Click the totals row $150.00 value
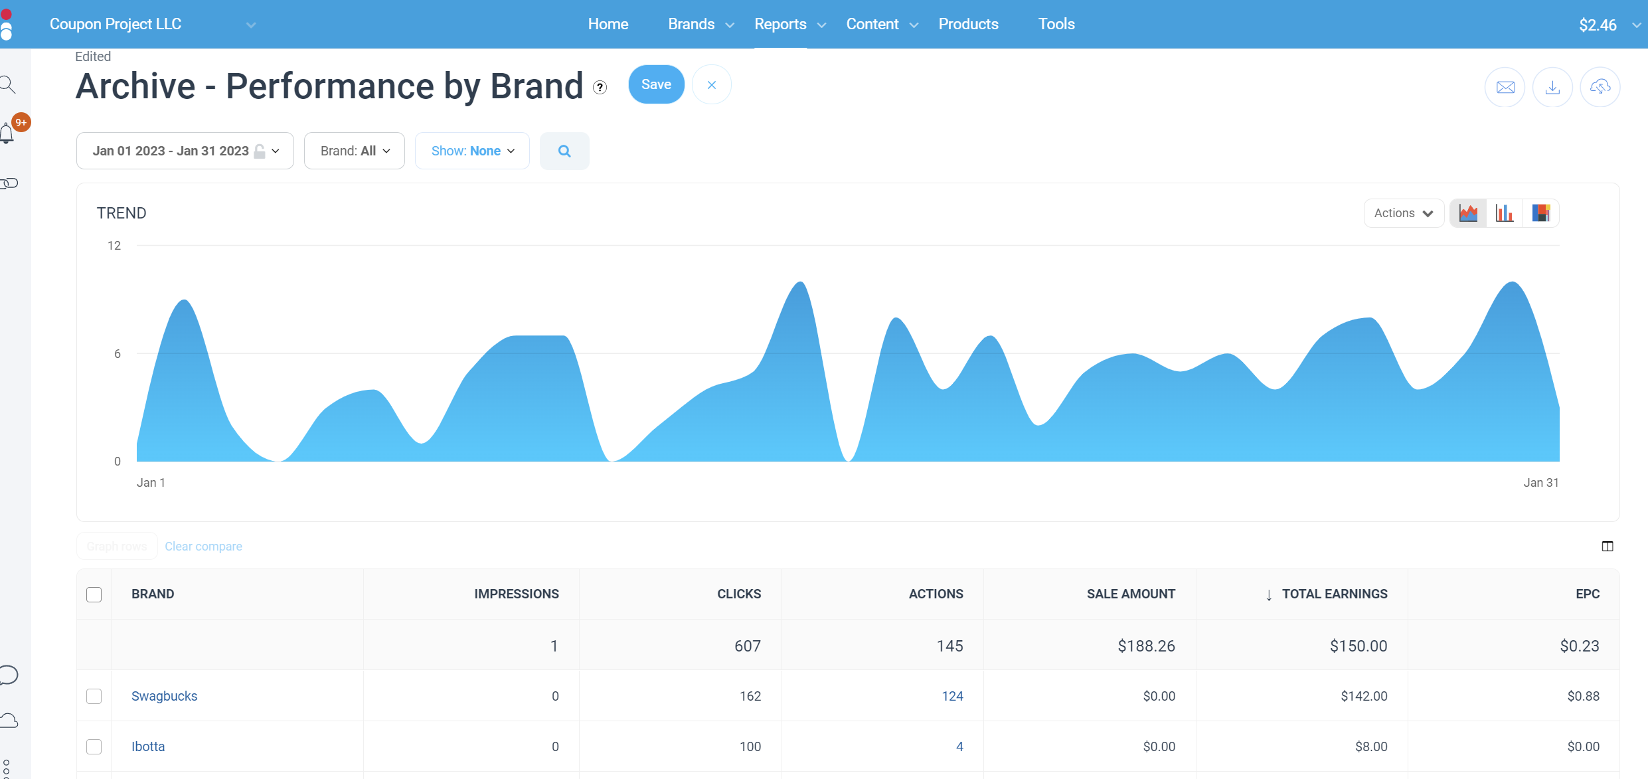The height and width of the screenshot is (779, 1648). click(x=1359, y=646)
